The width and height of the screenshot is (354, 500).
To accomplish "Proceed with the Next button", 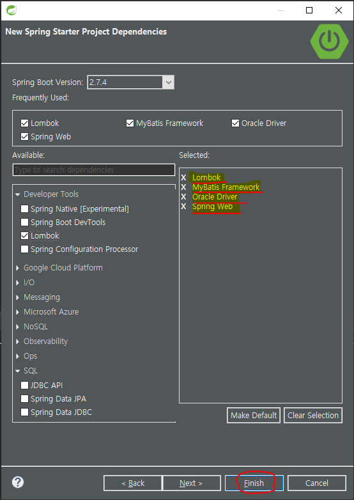I will pos(192,483).
